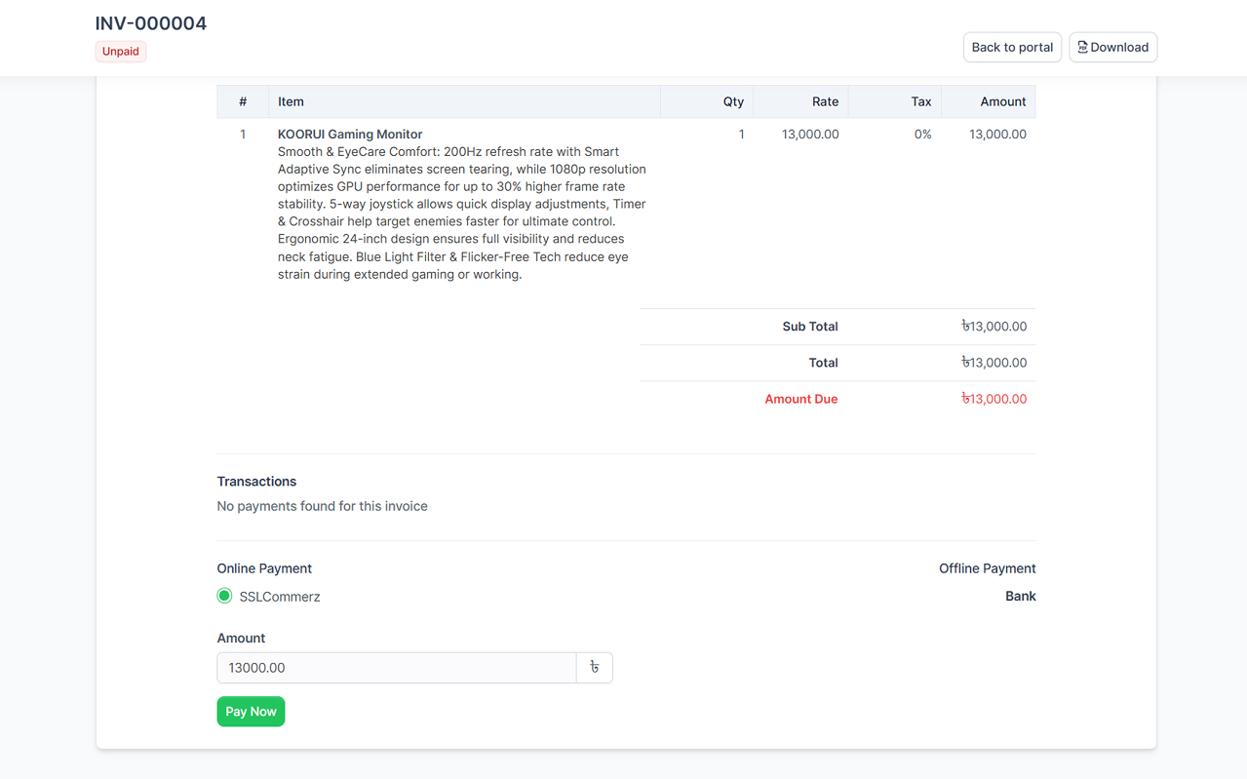Click the Amount Due row label
This screenshot has height=779, width=1247.
point(801,398)
